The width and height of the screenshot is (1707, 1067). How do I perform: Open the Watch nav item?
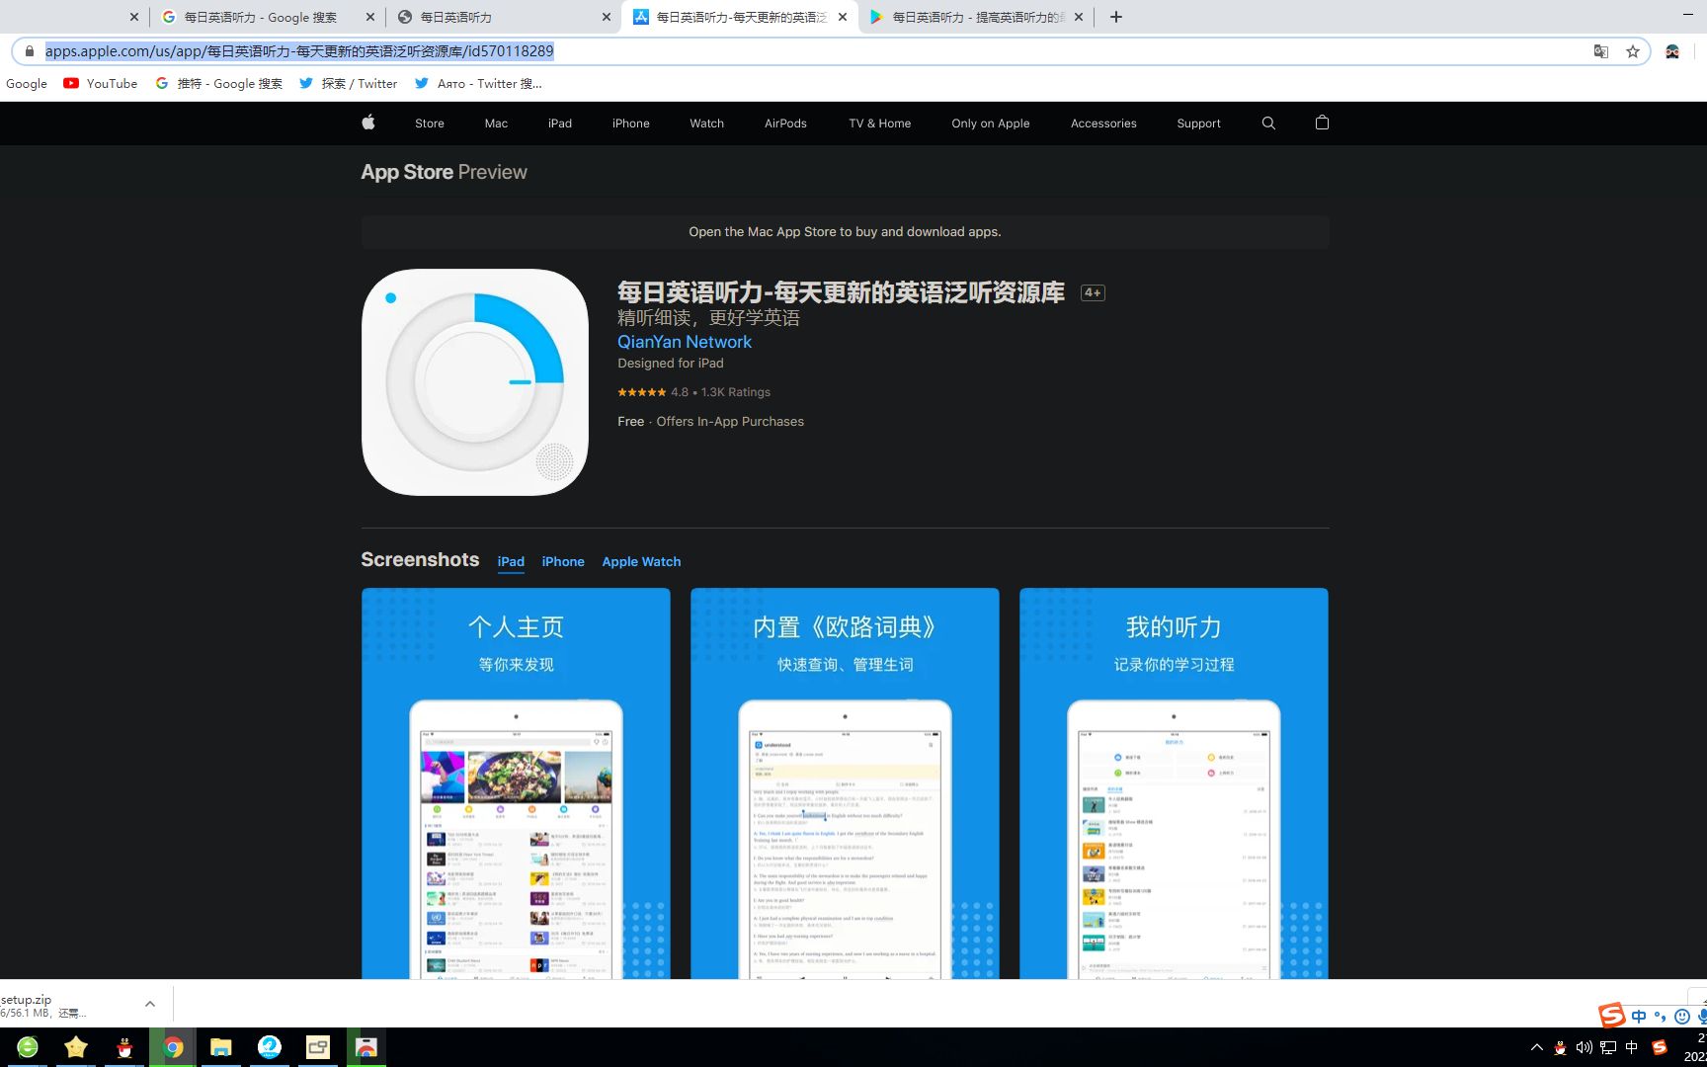coord(707,123)
